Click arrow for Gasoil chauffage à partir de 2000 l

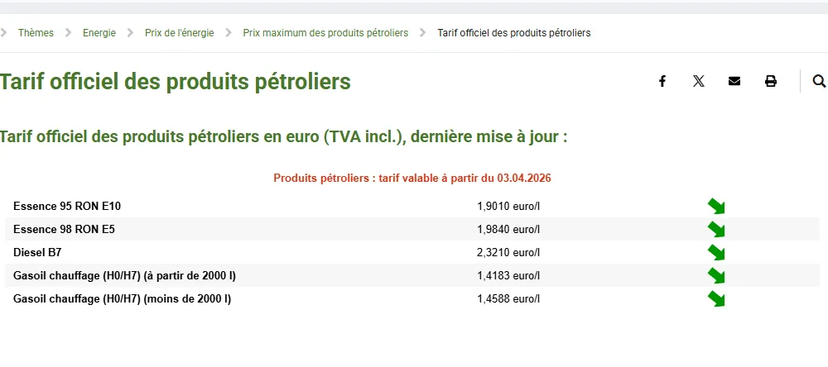(x=716, y=275)
